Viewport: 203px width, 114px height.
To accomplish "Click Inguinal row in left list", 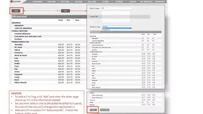I will [18, 74].
